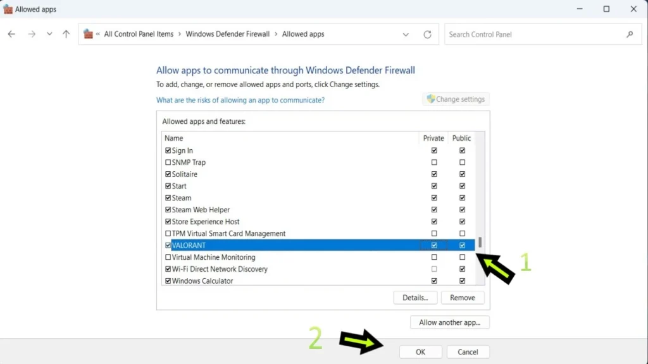Open Windows Defender Firewall breadcrumb
The width and height of the screenshot is (648, 364).
[x=227, y=34]
